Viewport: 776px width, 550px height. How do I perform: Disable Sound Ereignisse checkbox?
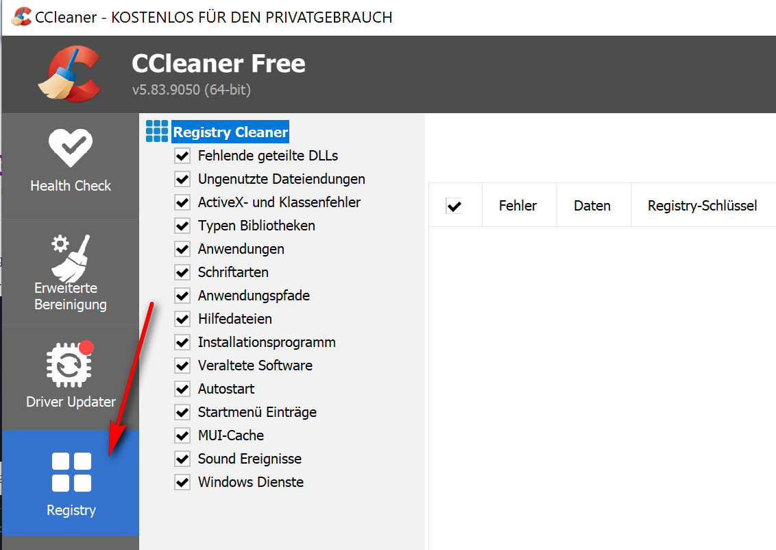(x=182, y=459)
